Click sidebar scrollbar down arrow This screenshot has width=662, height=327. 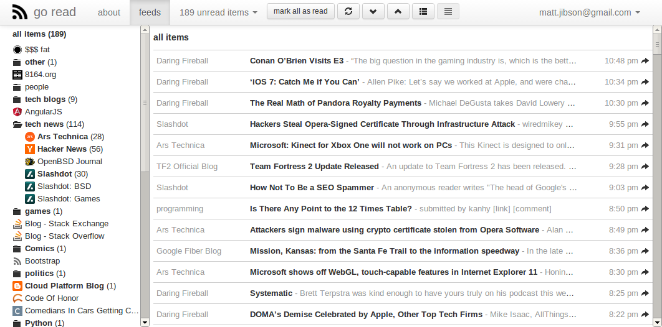[x=145, y=323]
